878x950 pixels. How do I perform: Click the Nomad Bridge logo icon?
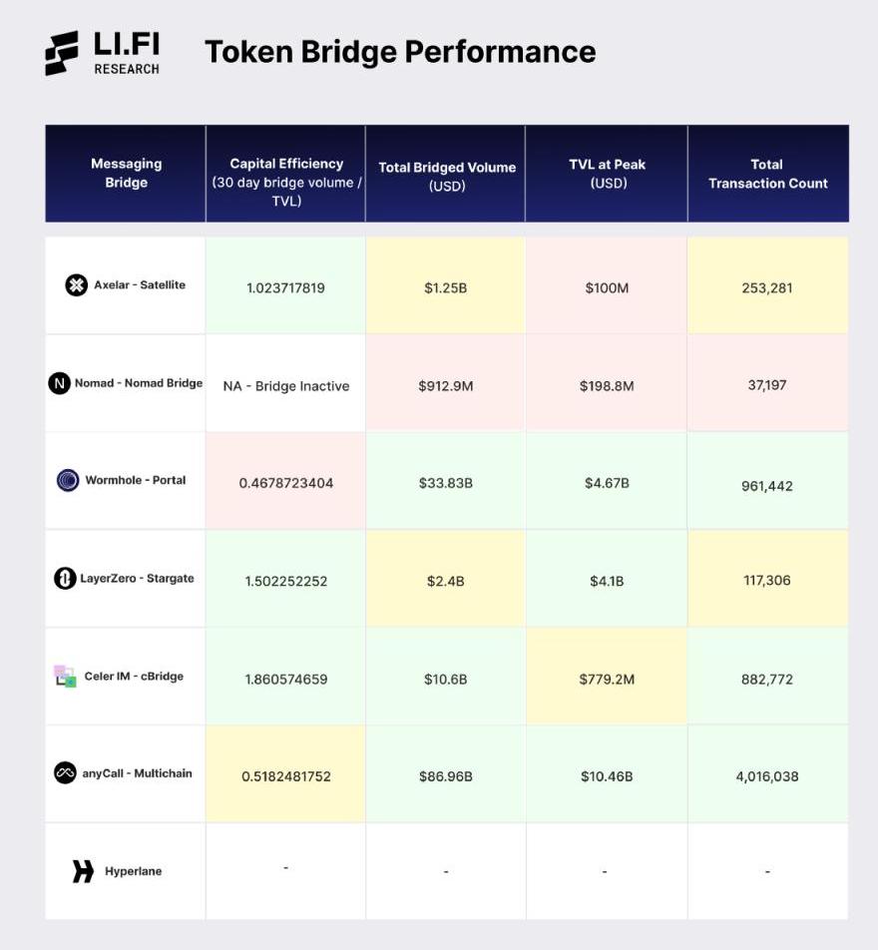(60, 383)
